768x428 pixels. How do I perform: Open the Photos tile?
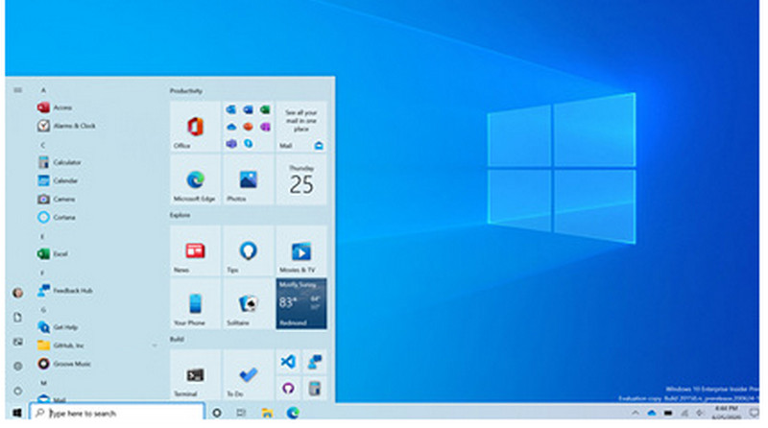click(x=249, y=179)
